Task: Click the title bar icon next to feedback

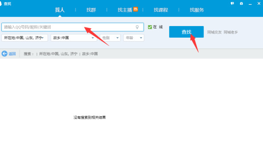Action: (x=241, y=4)
